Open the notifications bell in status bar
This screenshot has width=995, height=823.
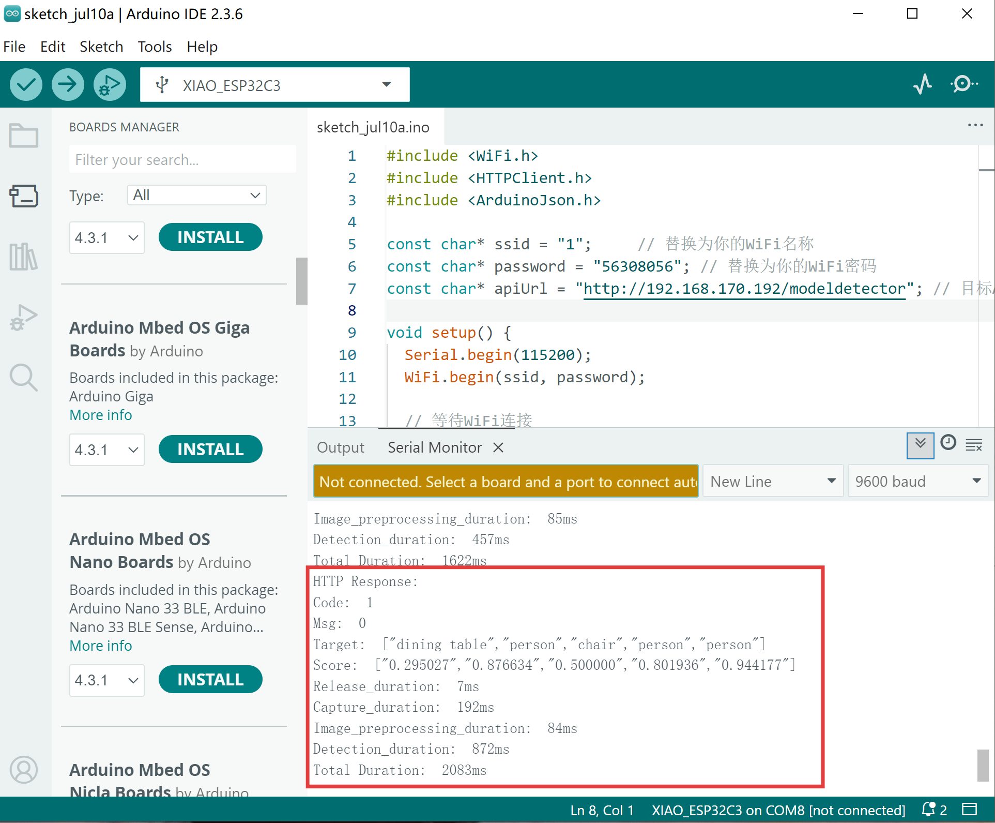929,810
